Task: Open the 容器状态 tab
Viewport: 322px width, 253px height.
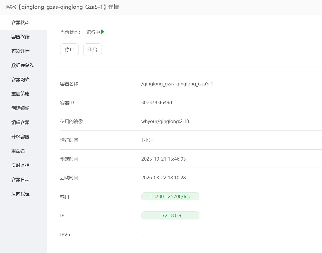Action: coord(23,23)
